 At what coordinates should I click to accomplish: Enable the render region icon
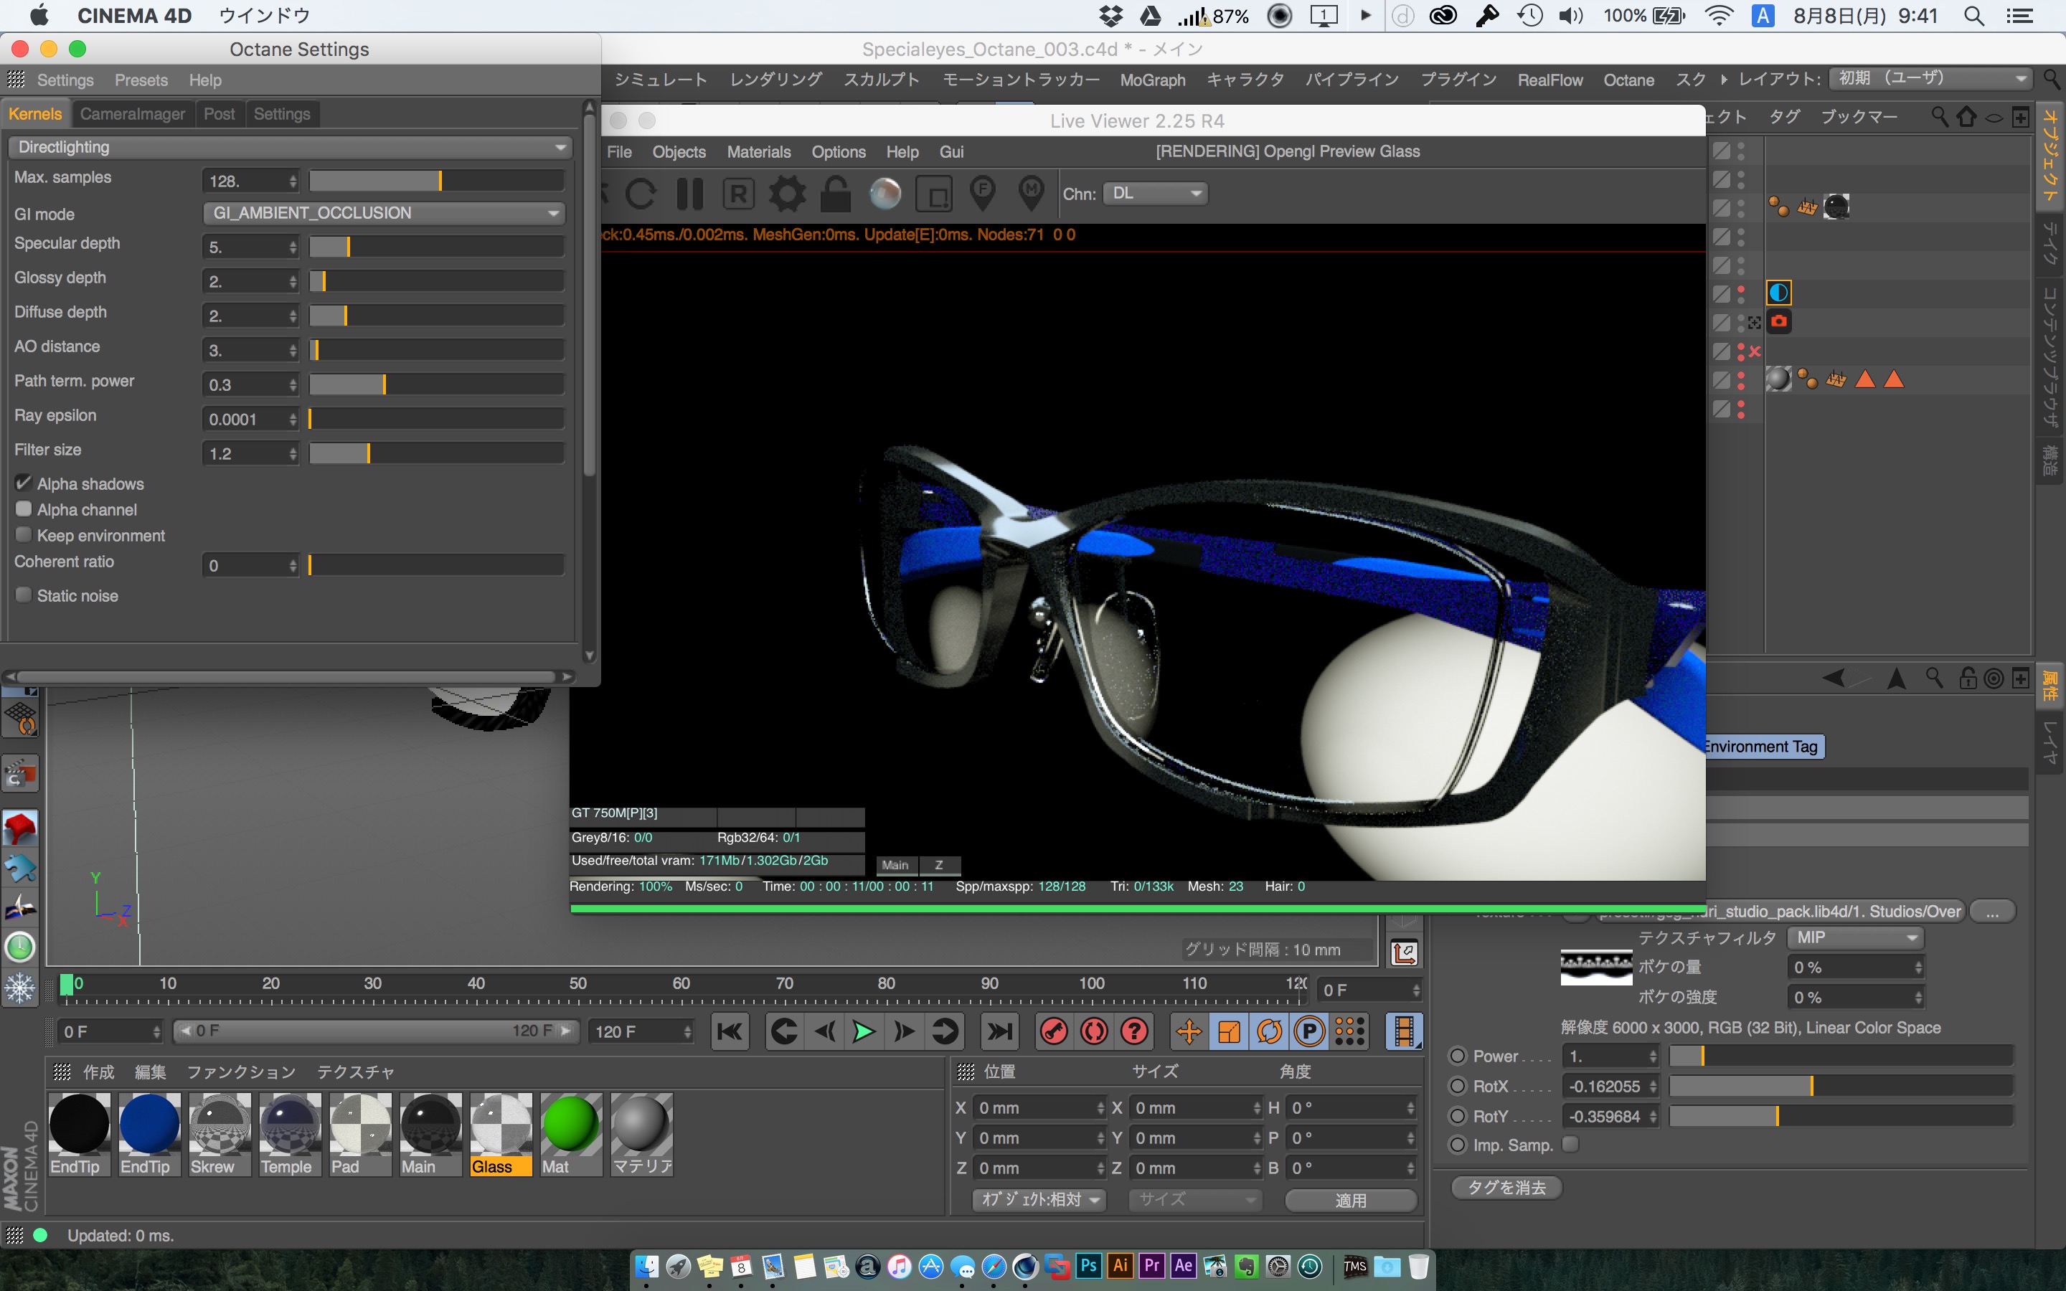[934, 194]
